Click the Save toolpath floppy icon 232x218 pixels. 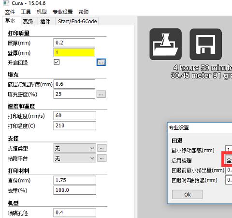206,44
